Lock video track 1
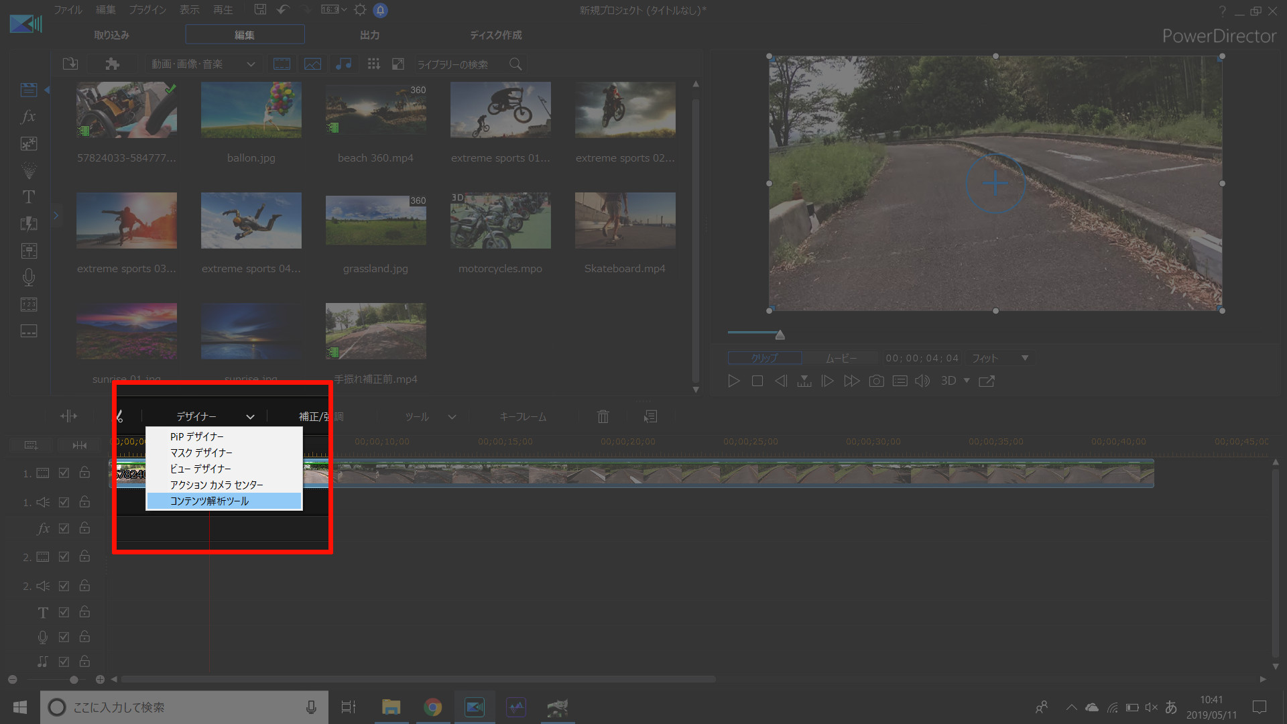The image size is (1287, 724). pos(84,472)
